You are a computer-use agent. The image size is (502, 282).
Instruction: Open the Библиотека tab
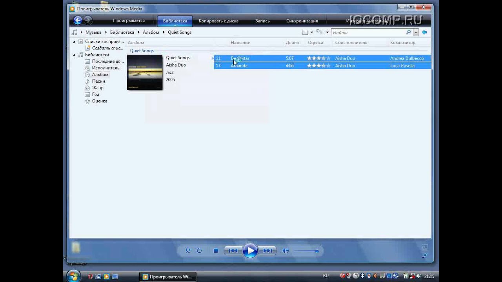175,21
